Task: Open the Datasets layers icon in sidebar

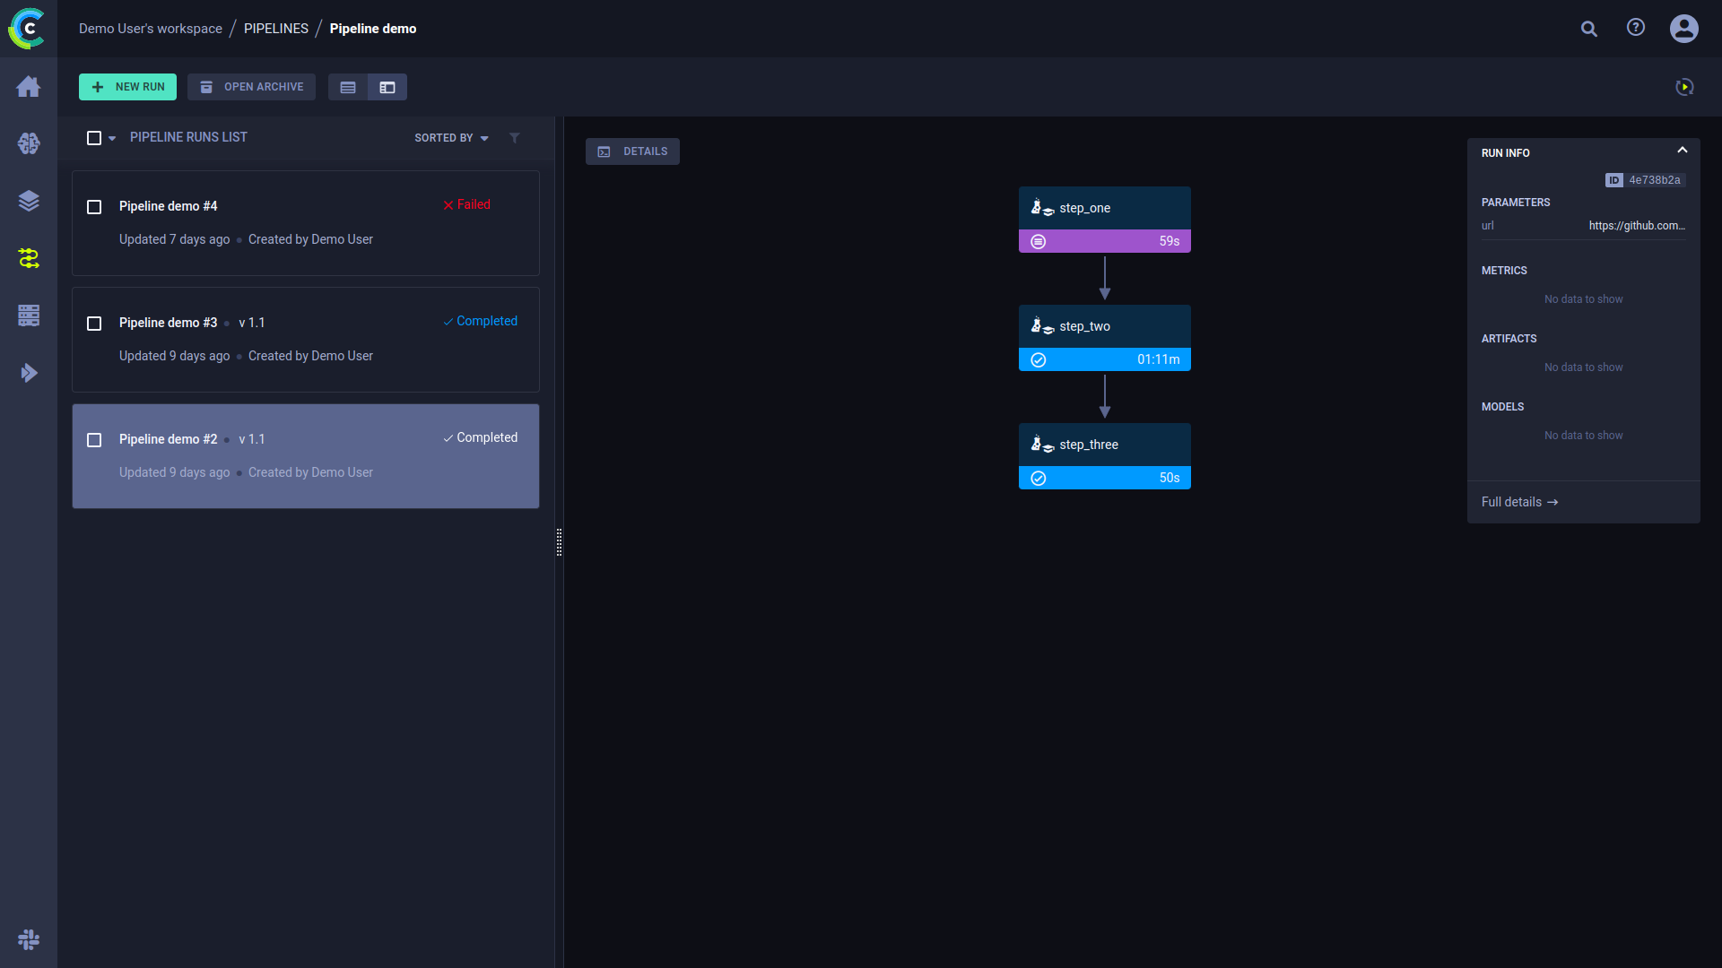Action: coord(29,201)
